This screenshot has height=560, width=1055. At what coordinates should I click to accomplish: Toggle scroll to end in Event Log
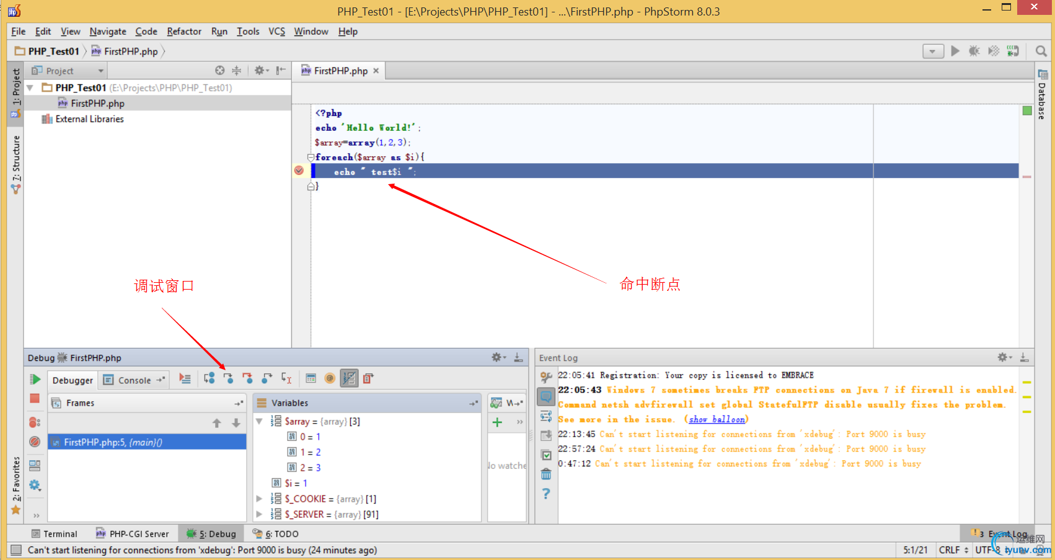pos(546,435)
